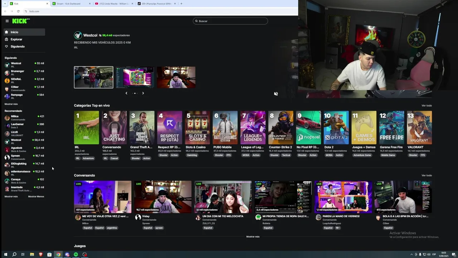Select the slots game featured thumbnail

[135, 77]
